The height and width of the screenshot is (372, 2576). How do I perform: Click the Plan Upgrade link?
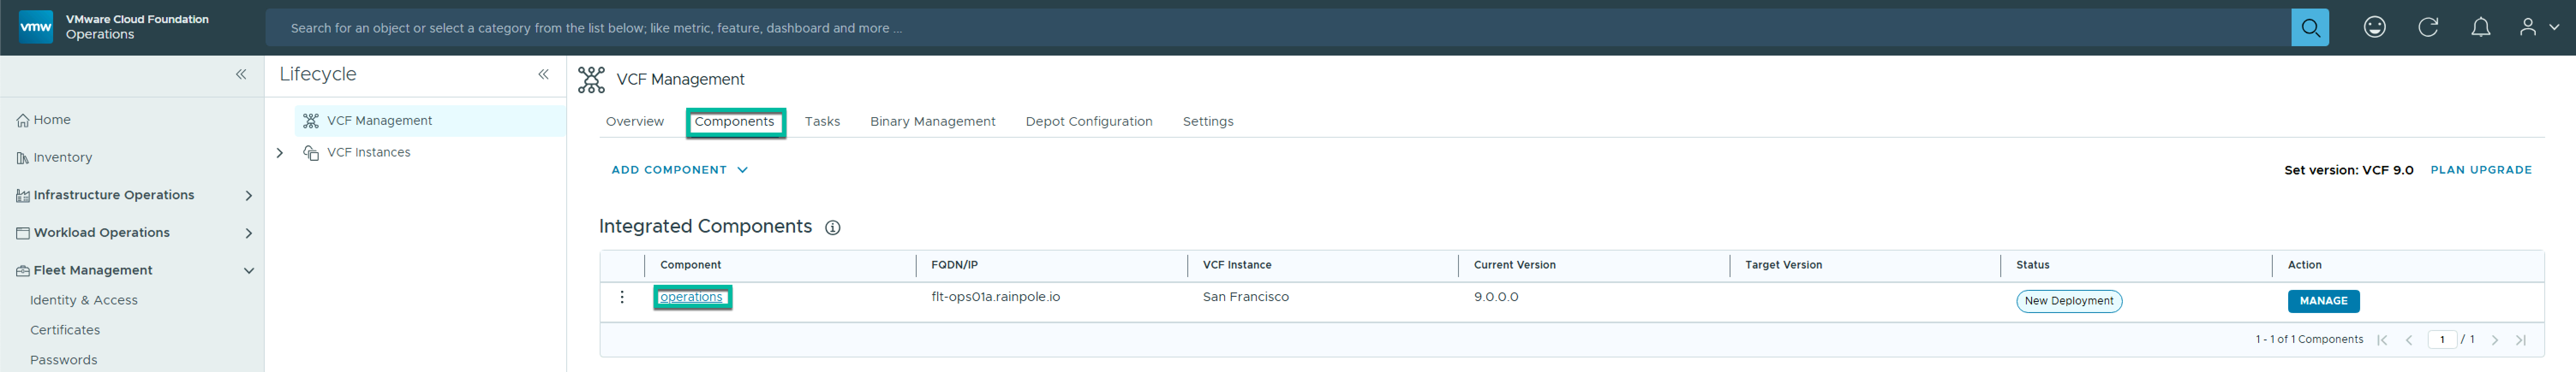coord(2480,171)
